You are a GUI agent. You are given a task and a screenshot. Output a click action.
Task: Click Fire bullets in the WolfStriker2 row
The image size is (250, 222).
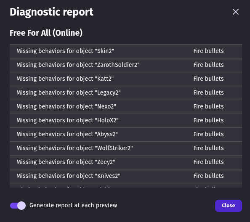[x=209, y=148]
